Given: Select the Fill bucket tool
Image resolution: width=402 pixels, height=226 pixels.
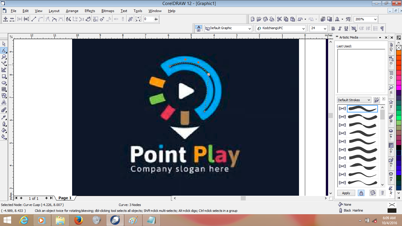Looking at the screenshot, I should click(x=4, y=130).
